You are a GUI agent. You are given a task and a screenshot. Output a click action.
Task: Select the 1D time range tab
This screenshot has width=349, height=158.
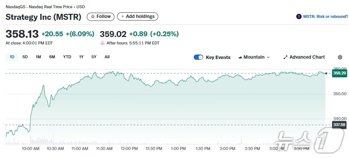(12, 57)
